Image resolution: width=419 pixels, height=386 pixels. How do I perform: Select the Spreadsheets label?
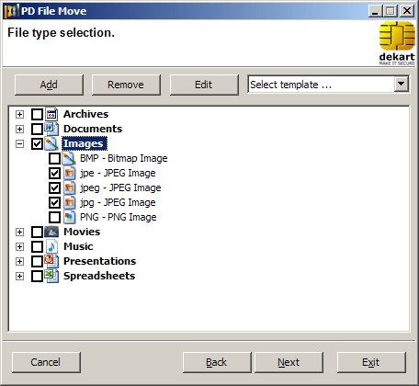(x=99, y=276)
